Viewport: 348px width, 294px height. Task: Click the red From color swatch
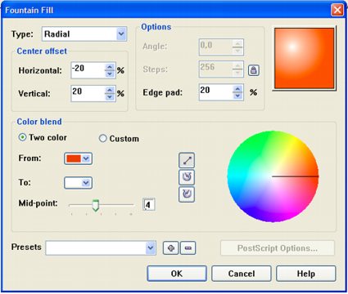(74, 158)
